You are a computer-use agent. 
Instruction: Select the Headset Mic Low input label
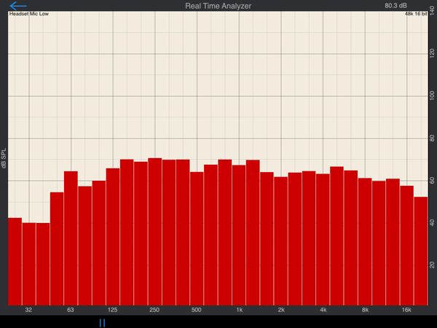click(28, 14)
